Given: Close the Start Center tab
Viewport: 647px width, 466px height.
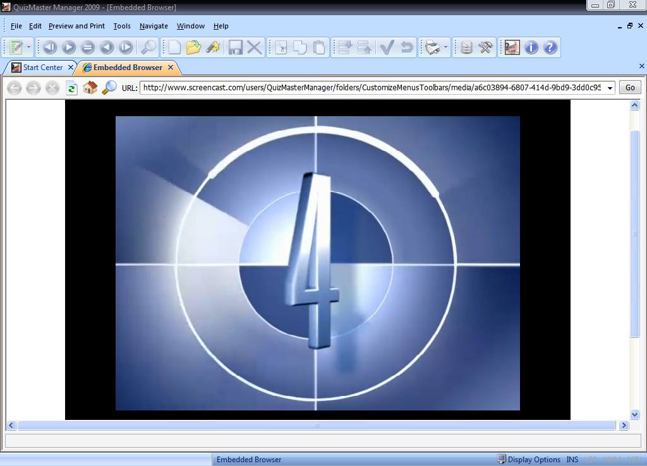Looking at the screenshot, I should point(71,67).
